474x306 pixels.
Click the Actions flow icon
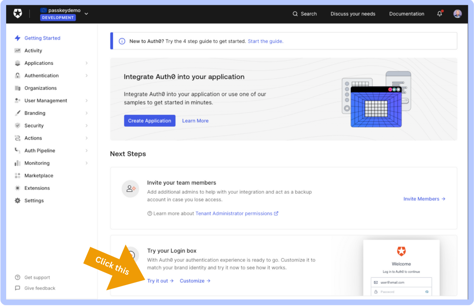pyautogui.click(x=17, y=138)
